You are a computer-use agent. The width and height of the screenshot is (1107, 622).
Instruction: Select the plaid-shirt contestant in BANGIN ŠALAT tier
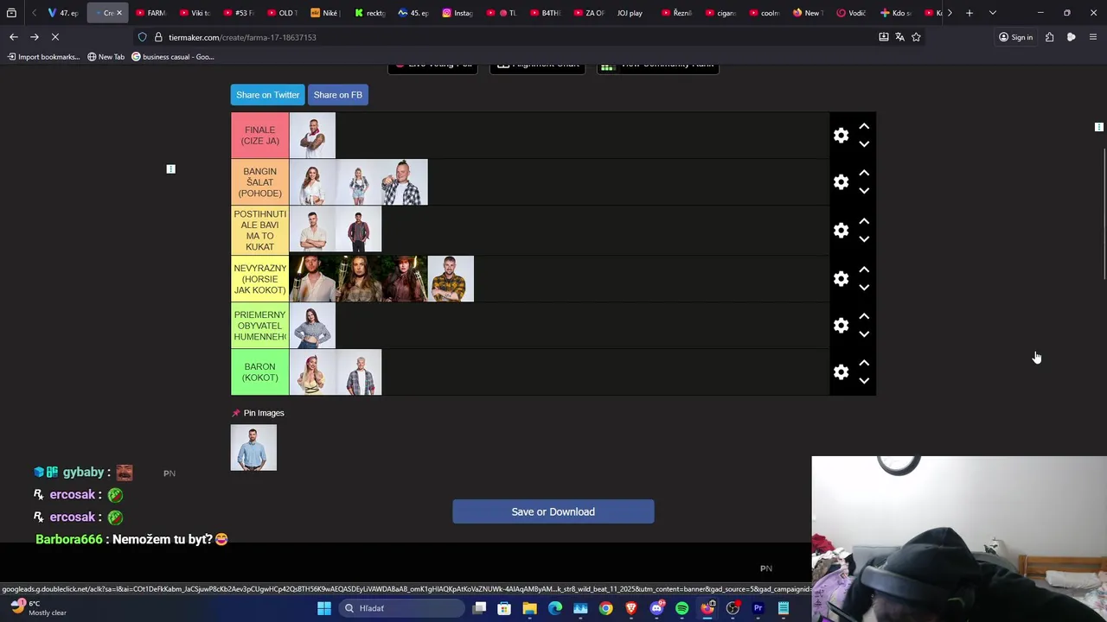405,182
